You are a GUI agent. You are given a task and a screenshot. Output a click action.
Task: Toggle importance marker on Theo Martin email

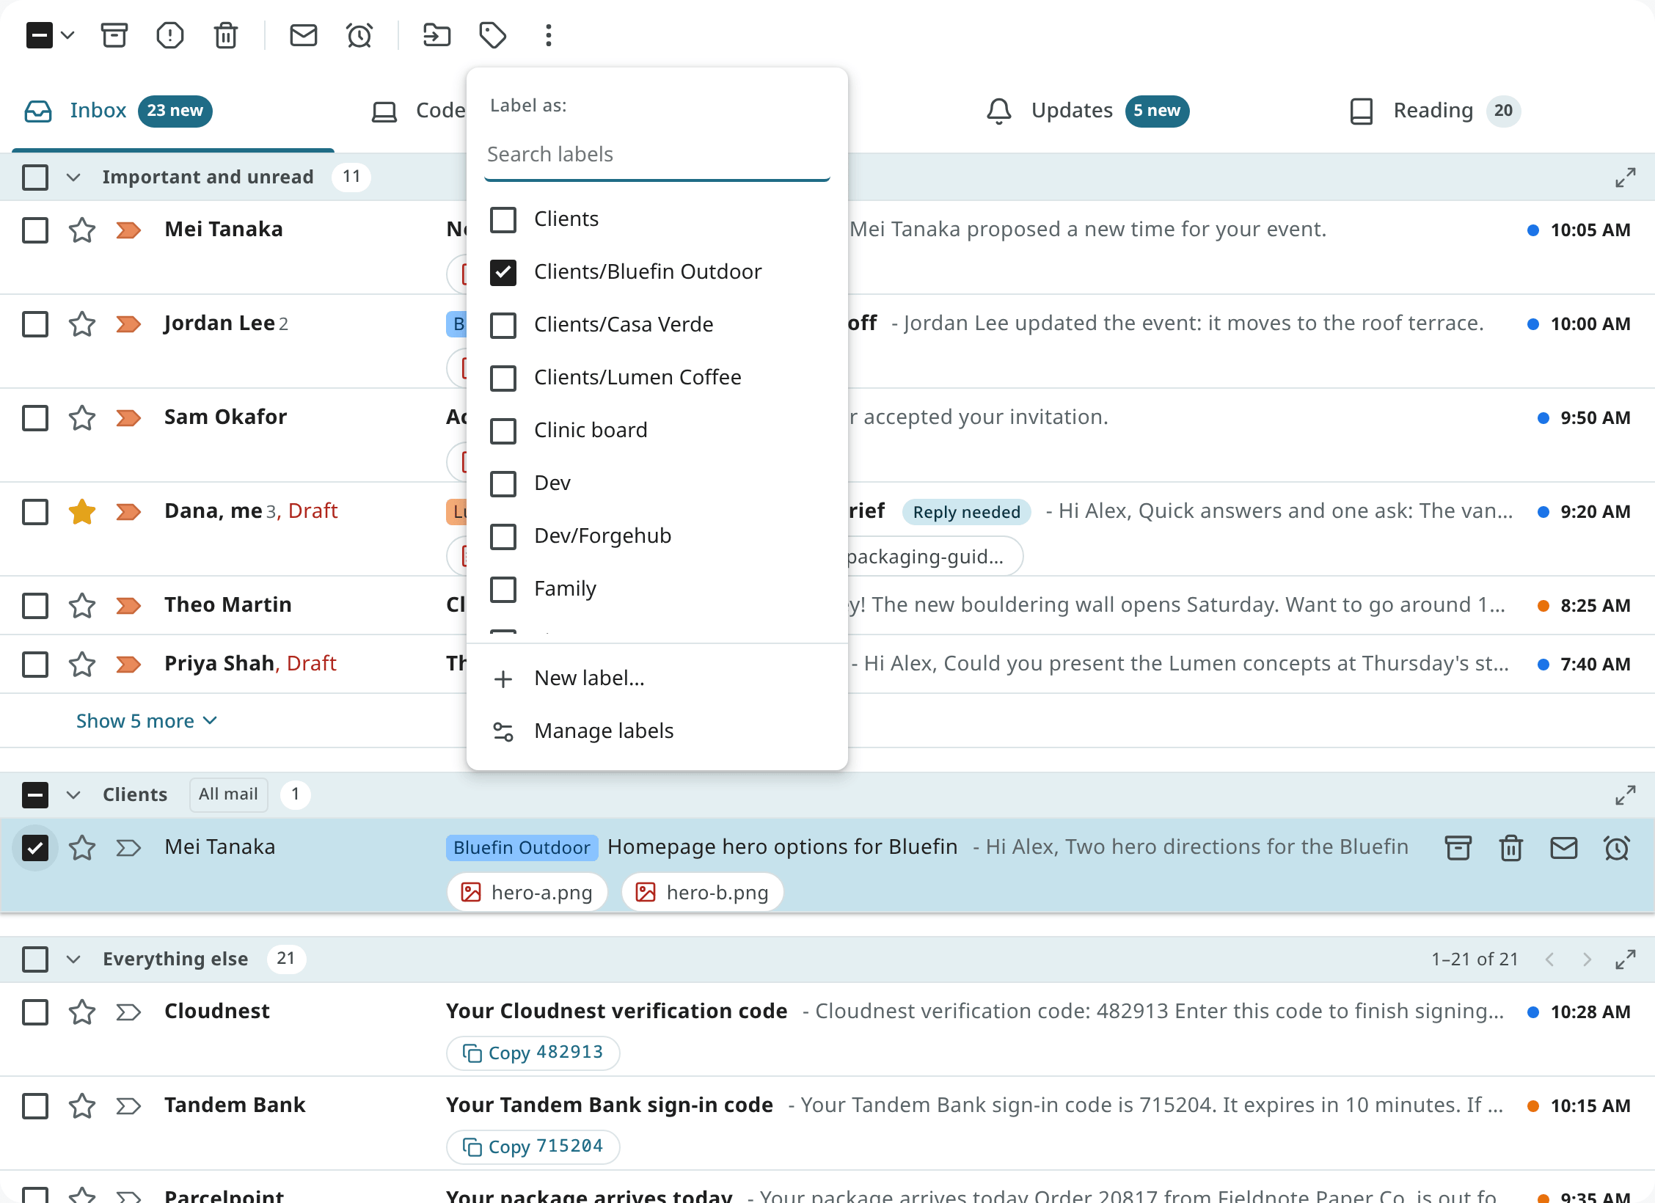[x=129, y=606]
